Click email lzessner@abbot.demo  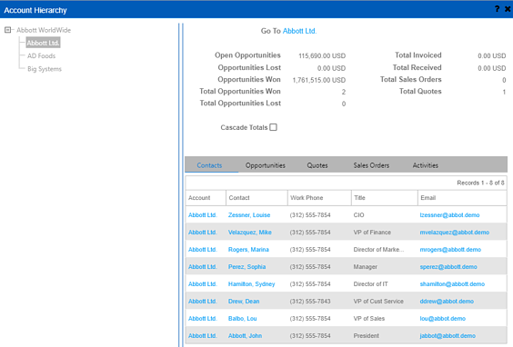point(449,215)
